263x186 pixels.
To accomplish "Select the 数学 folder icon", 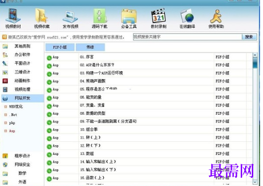I will click(x=5, y=173).
